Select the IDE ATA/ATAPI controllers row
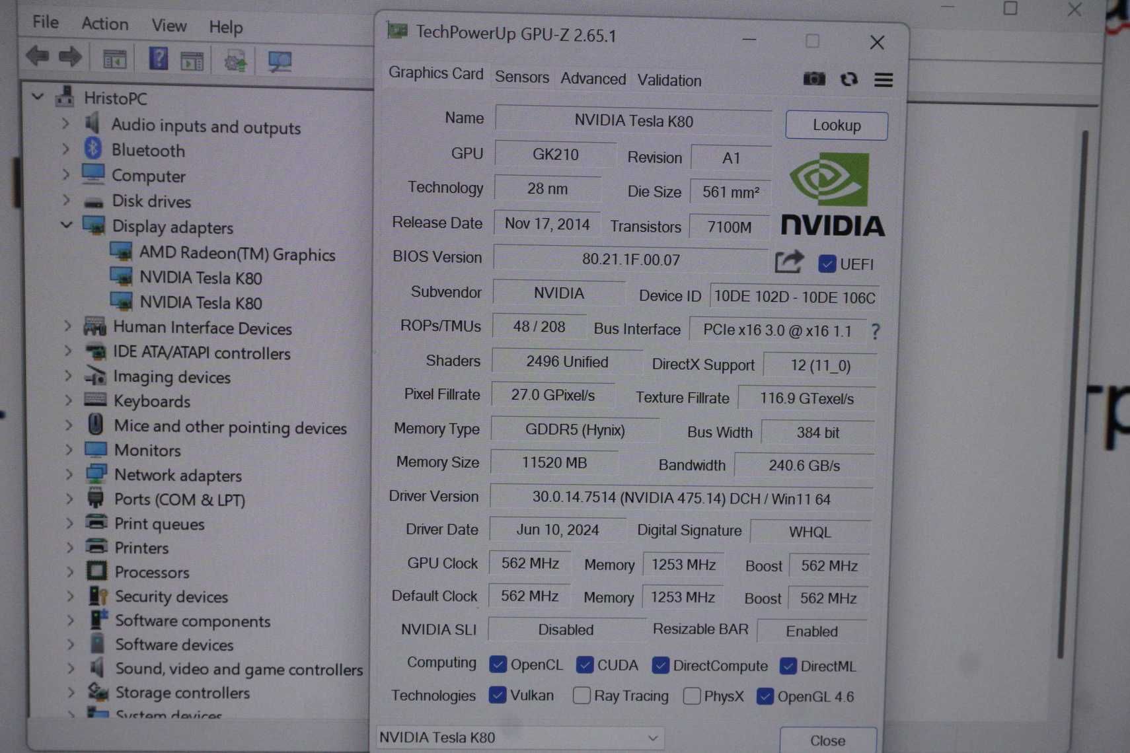The width and height of the screenshot is (1130, 753). coord(201,353)
